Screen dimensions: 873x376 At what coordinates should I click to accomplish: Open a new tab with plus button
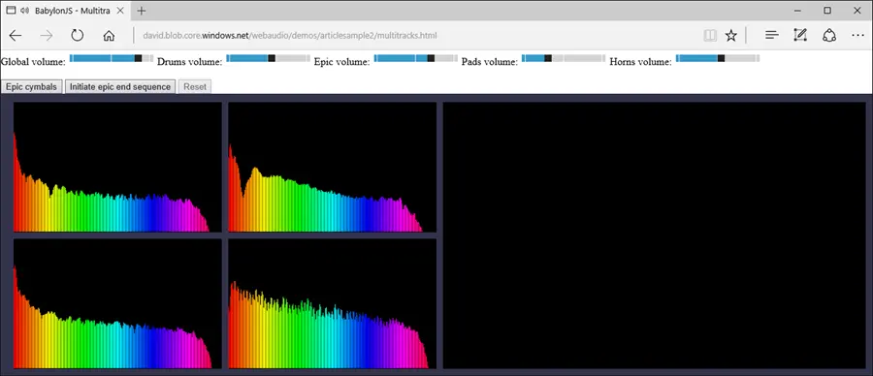pyautogui.click(x=142, y=11)
